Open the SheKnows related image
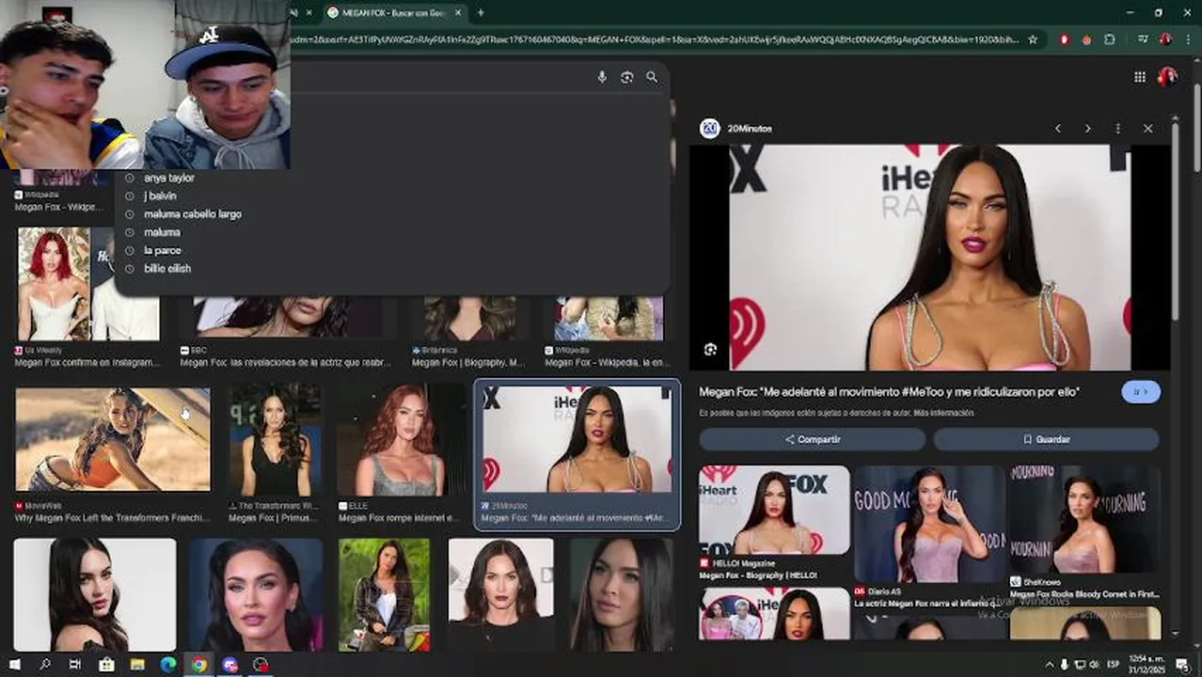This screenshot has width=1202, height=677. click(x=1084, y=519)
